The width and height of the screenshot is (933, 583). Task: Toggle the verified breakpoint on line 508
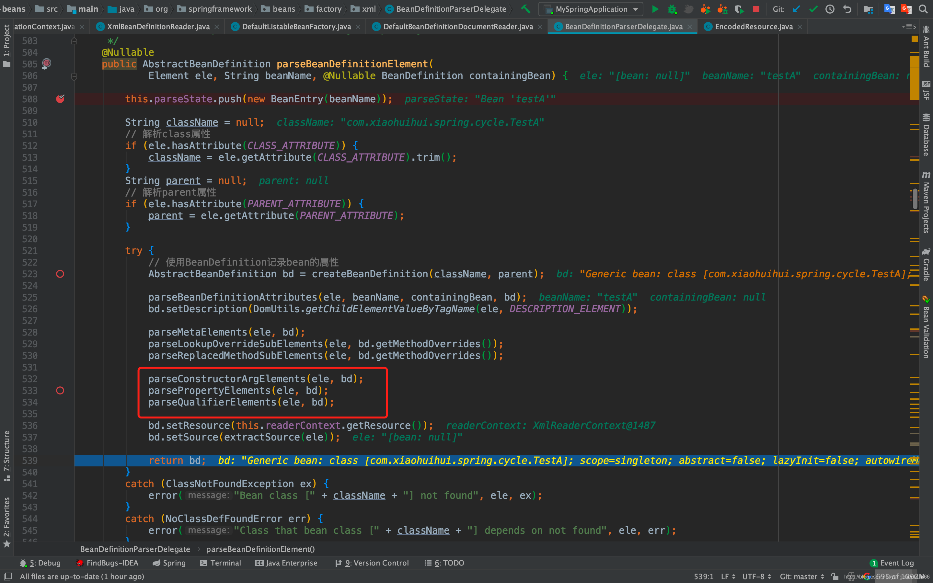[60, 99]
